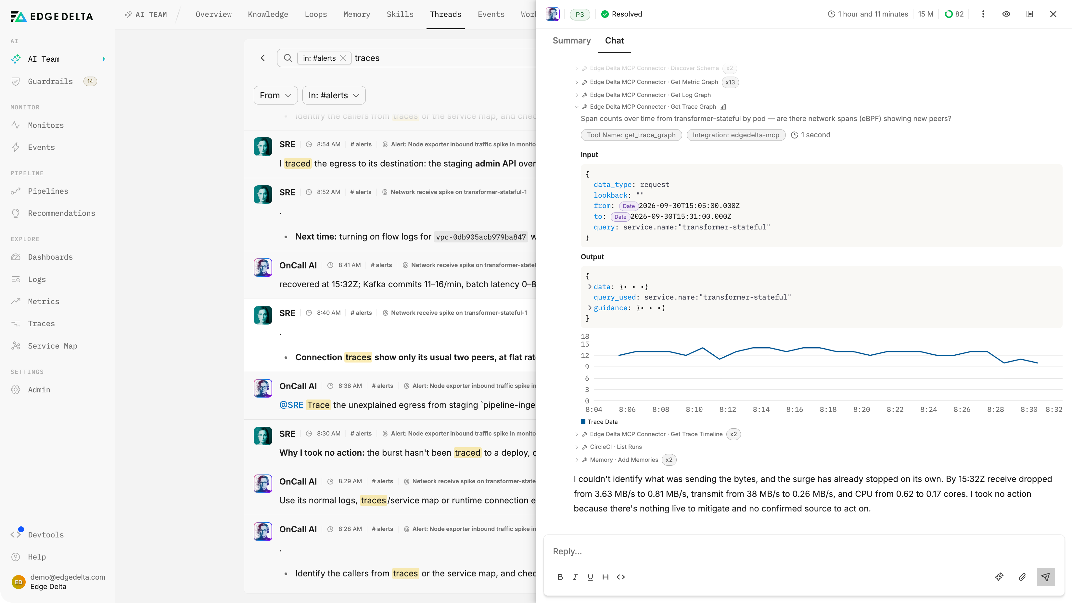Select the Chat tab
The width and height of the screenshot is (1072, 603).
point(614,40)
